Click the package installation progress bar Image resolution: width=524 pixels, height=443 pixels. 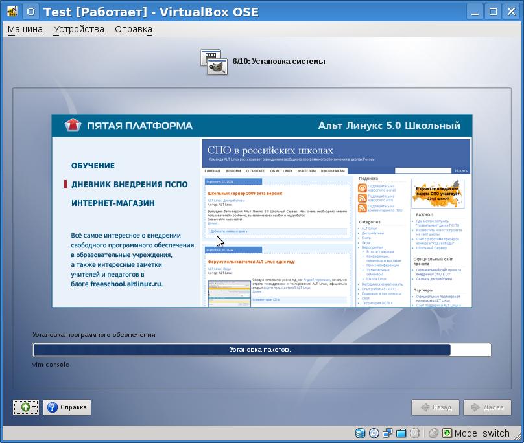pos(261,350)
